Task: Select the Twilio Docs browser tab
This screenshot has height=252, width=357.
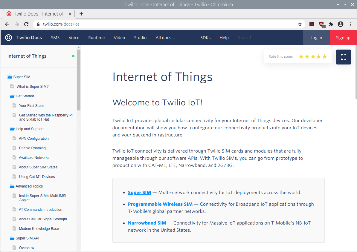Action: pyautogui.click(x=39, y=13)
